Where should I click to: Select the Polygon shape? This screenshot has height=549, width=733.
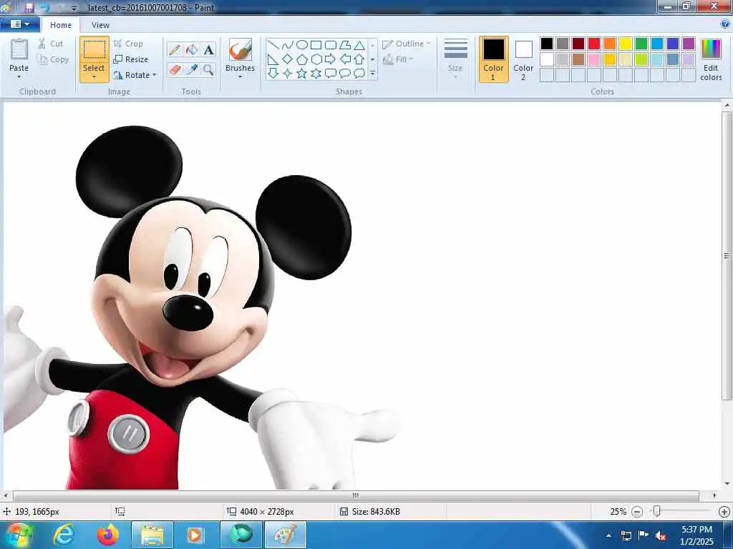345,45
